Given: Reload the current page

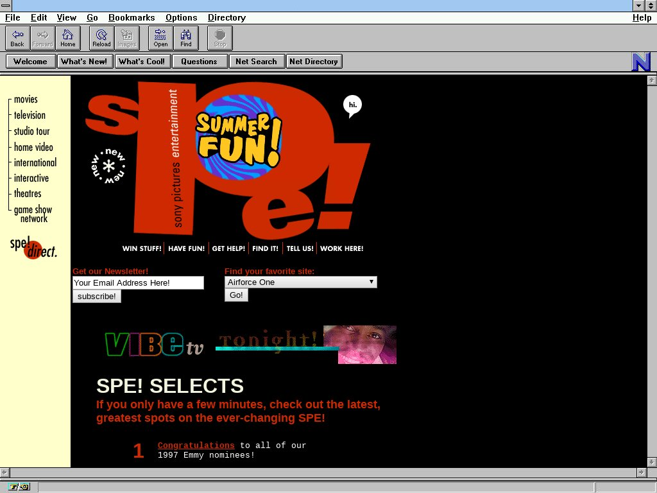Looking at the screenshot, I should click(101, 38).
